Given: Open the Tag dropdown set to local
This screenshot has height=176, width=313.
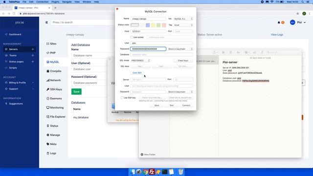Looking at the screenshot, I should (x=183, y=25).
